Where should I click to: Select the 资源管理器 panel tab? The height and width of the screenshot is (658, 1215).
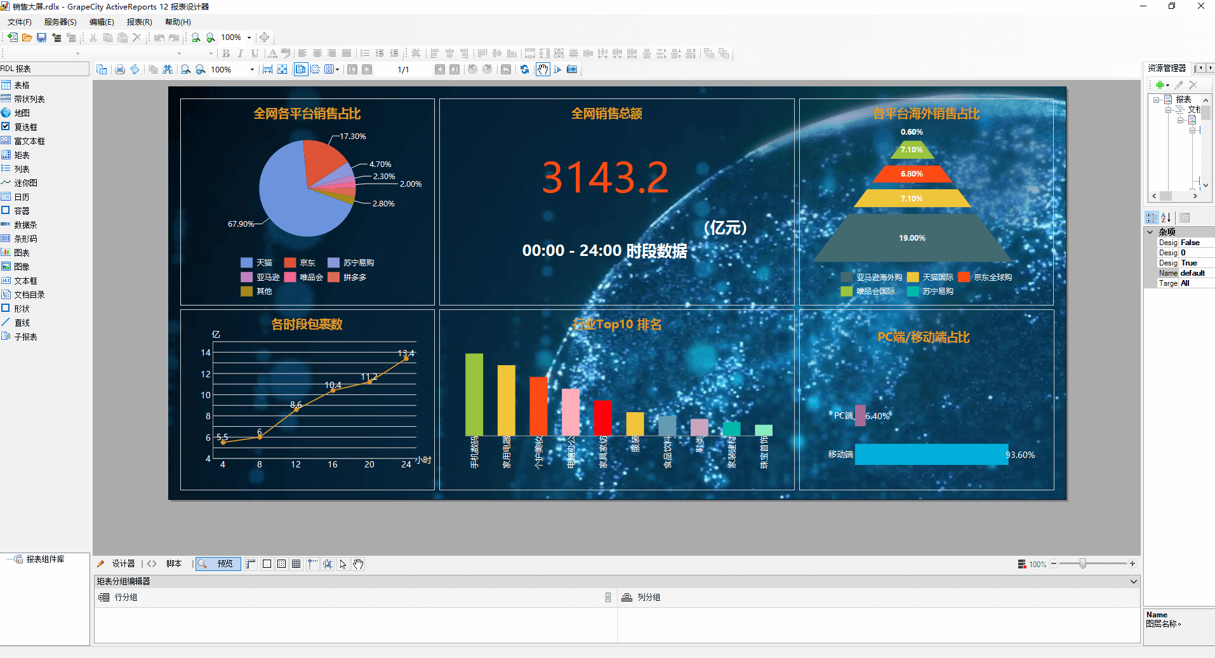[1167, 68]
